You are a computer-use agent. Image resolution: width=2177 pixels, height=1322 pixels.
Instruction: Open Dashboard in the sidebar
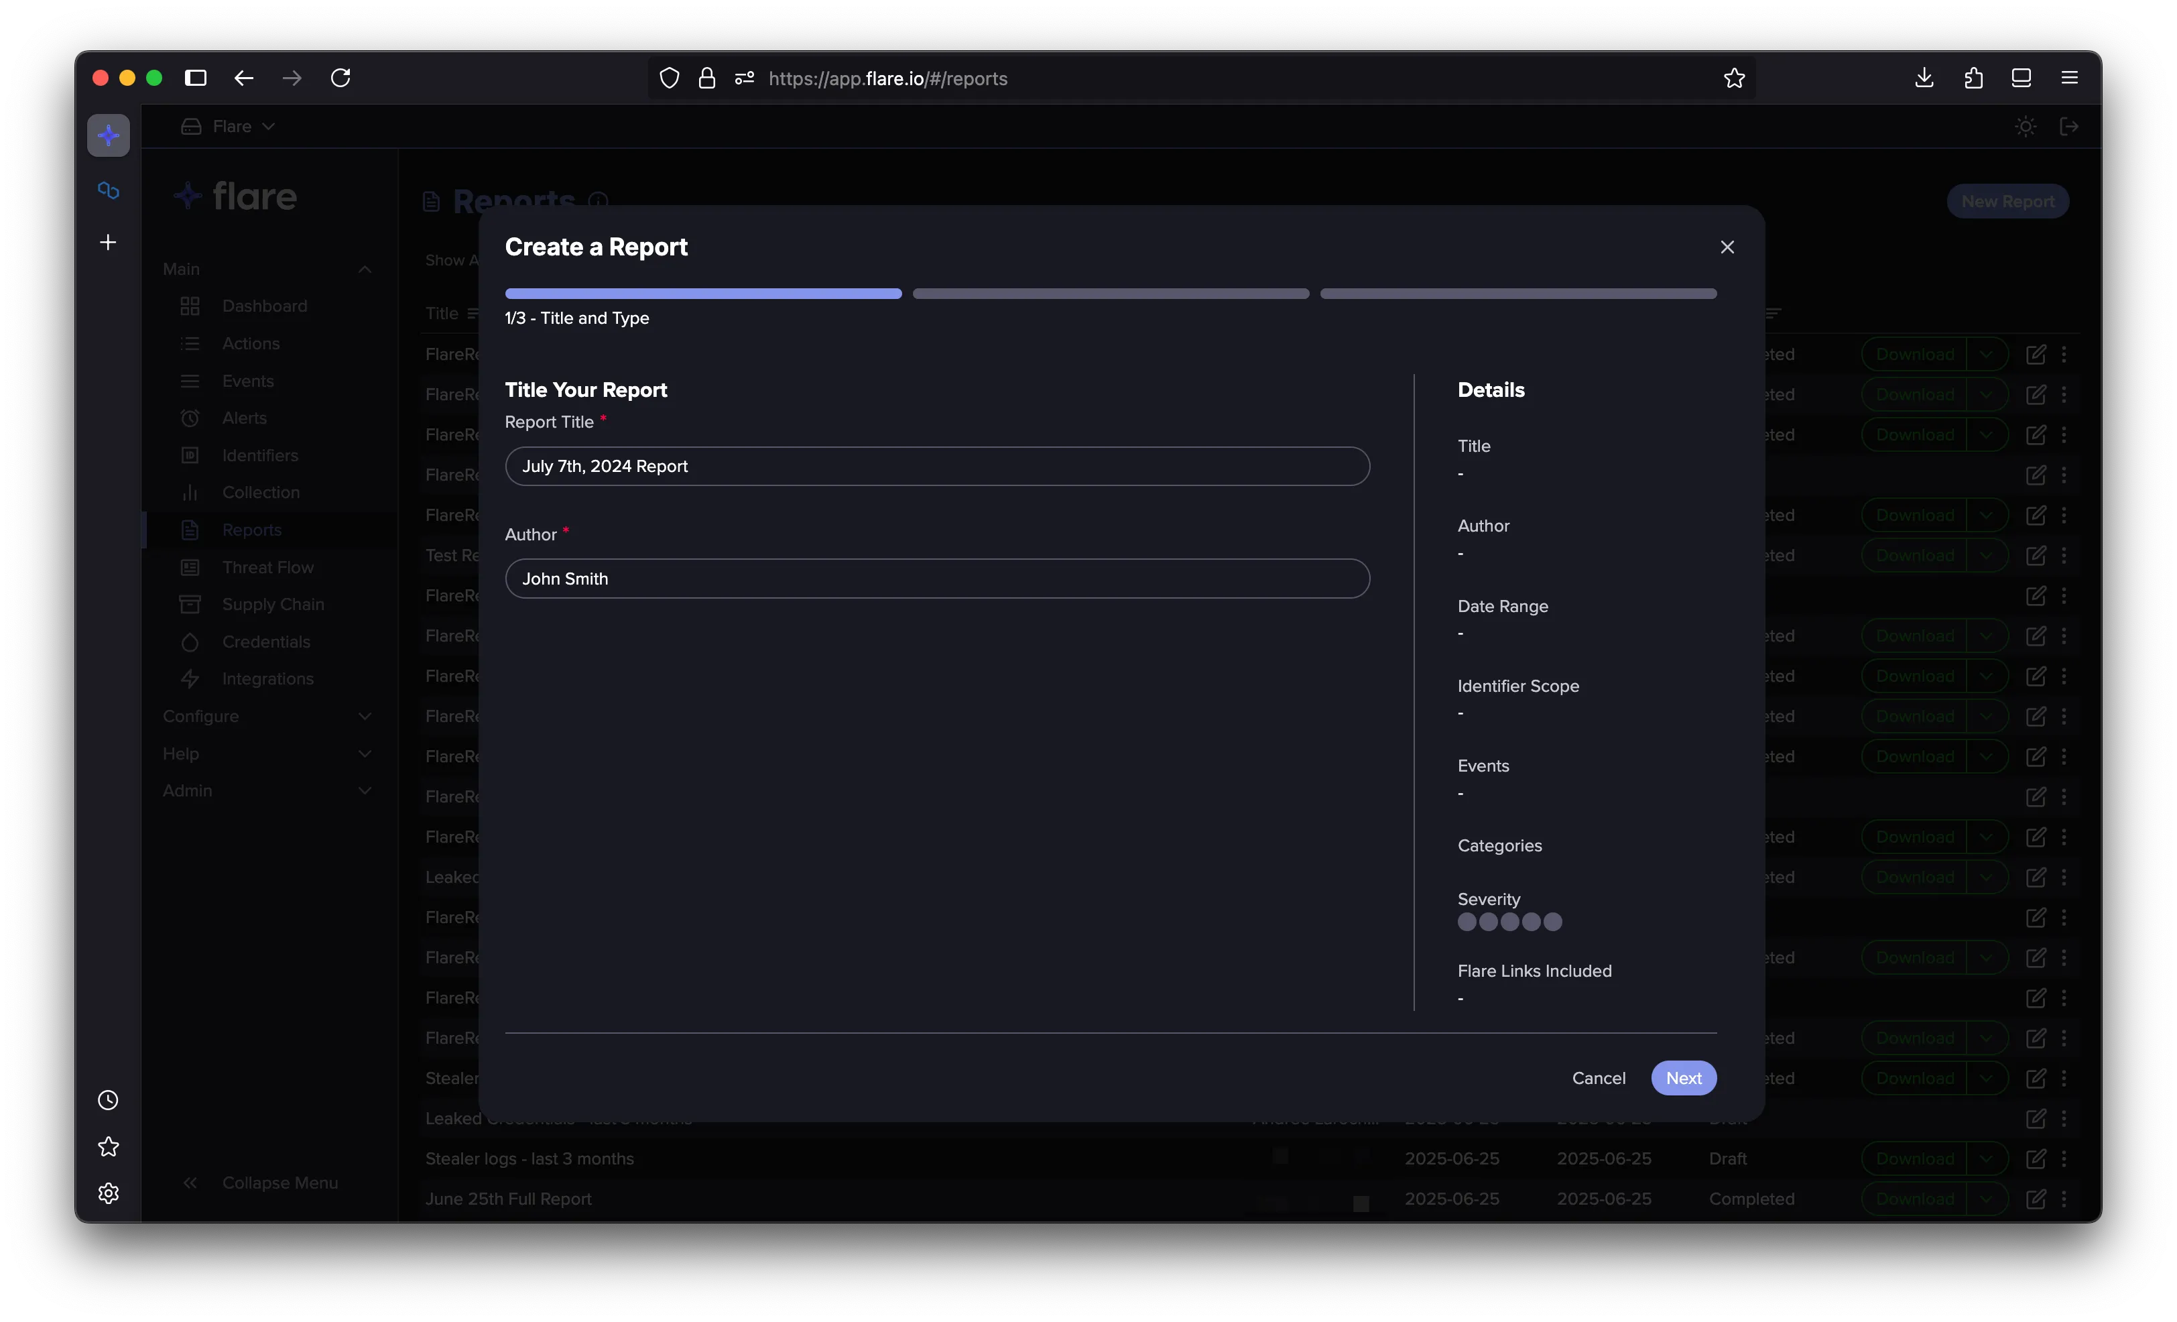pyautogui.click(x=264, y=306)
